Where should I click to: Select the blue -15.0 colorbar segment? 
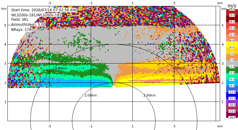coord(232,96)
